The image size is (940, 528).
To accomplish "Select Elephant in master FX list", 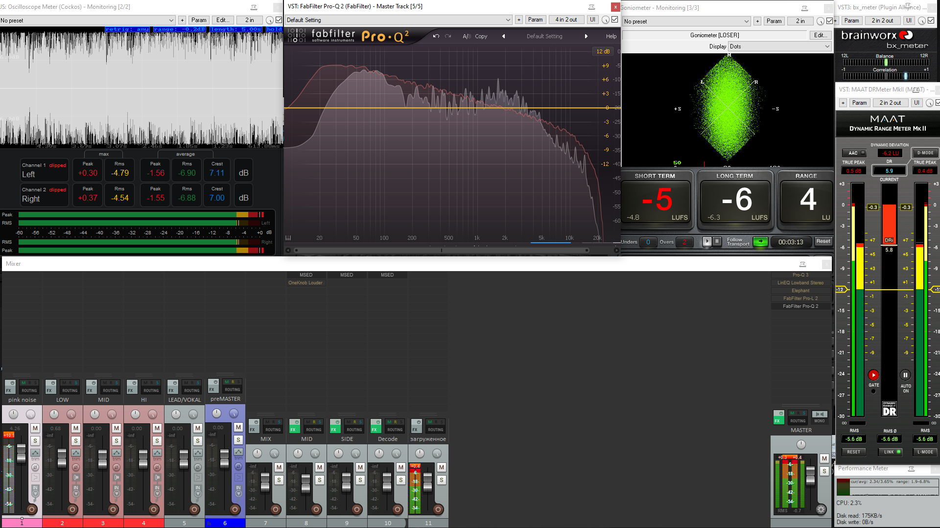I will pos(800,291).
